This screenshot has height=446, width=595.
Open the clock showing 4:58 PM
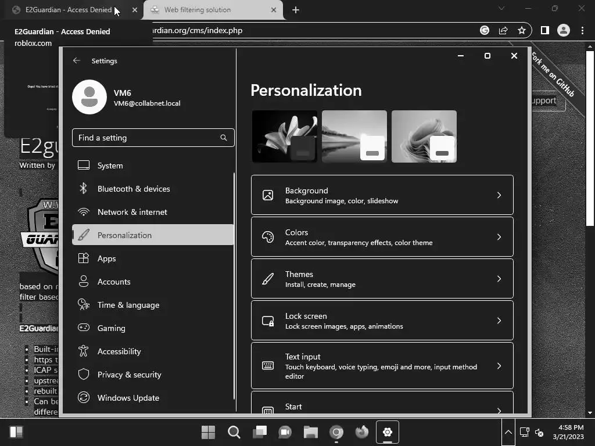(568, 432)
